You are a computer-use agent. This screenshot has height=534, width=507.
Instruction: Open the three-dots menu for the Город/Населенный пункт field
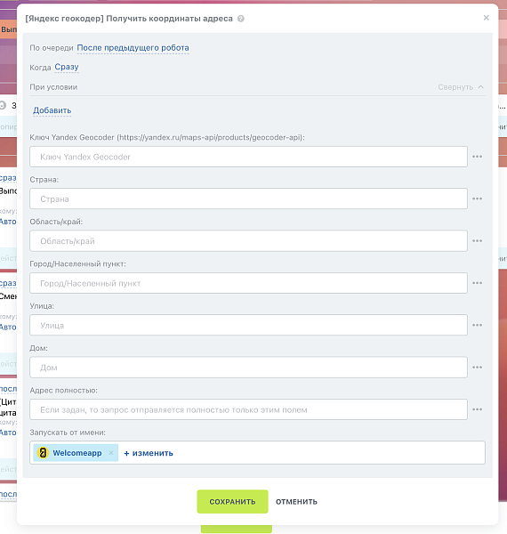tap(477, 283)
